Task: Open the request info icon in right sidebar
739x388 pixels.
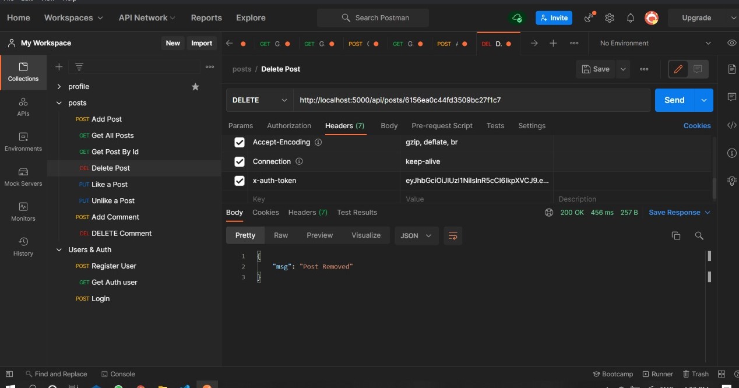Action: (x=732, y=153)
